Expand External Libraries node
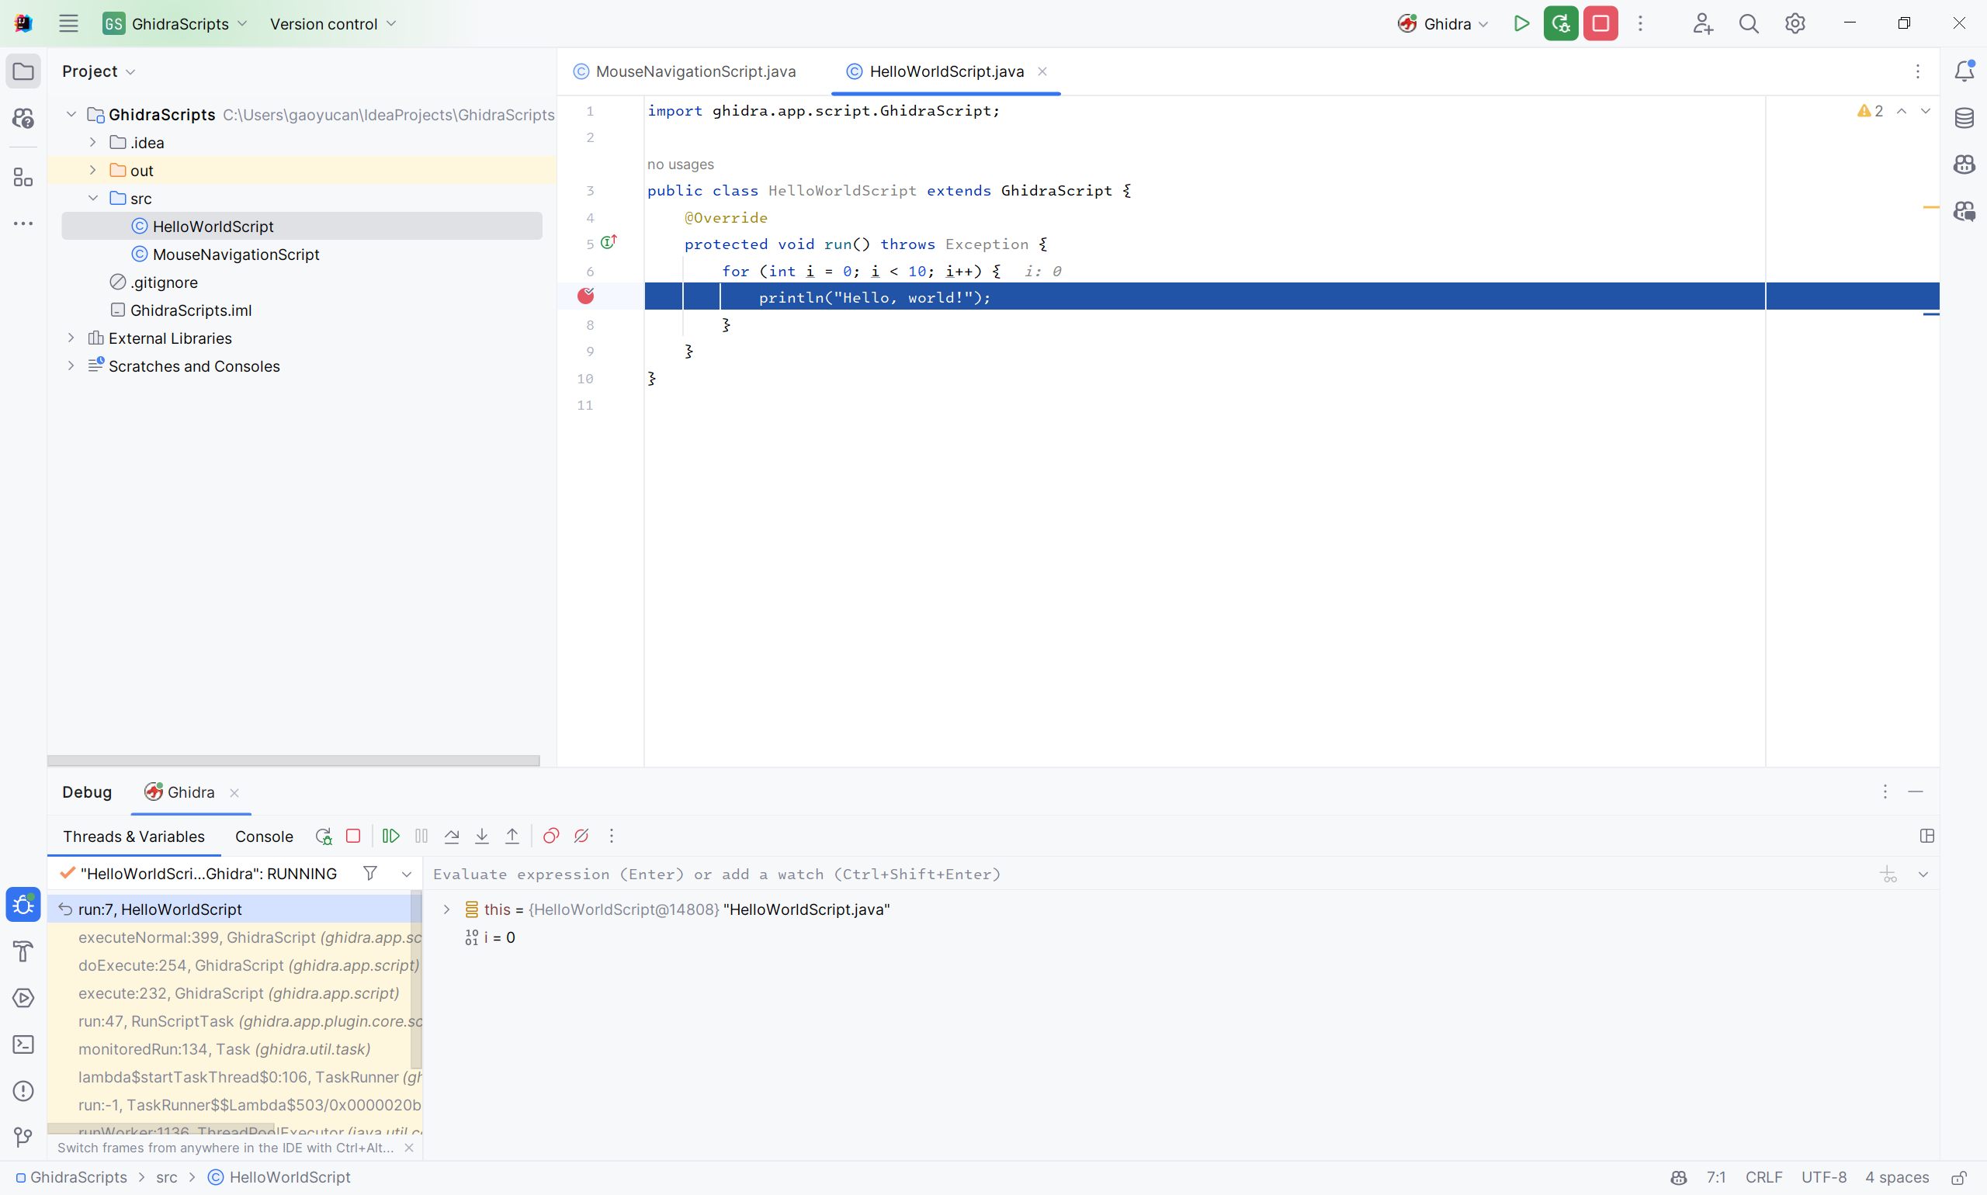 (x=71, y=338)
